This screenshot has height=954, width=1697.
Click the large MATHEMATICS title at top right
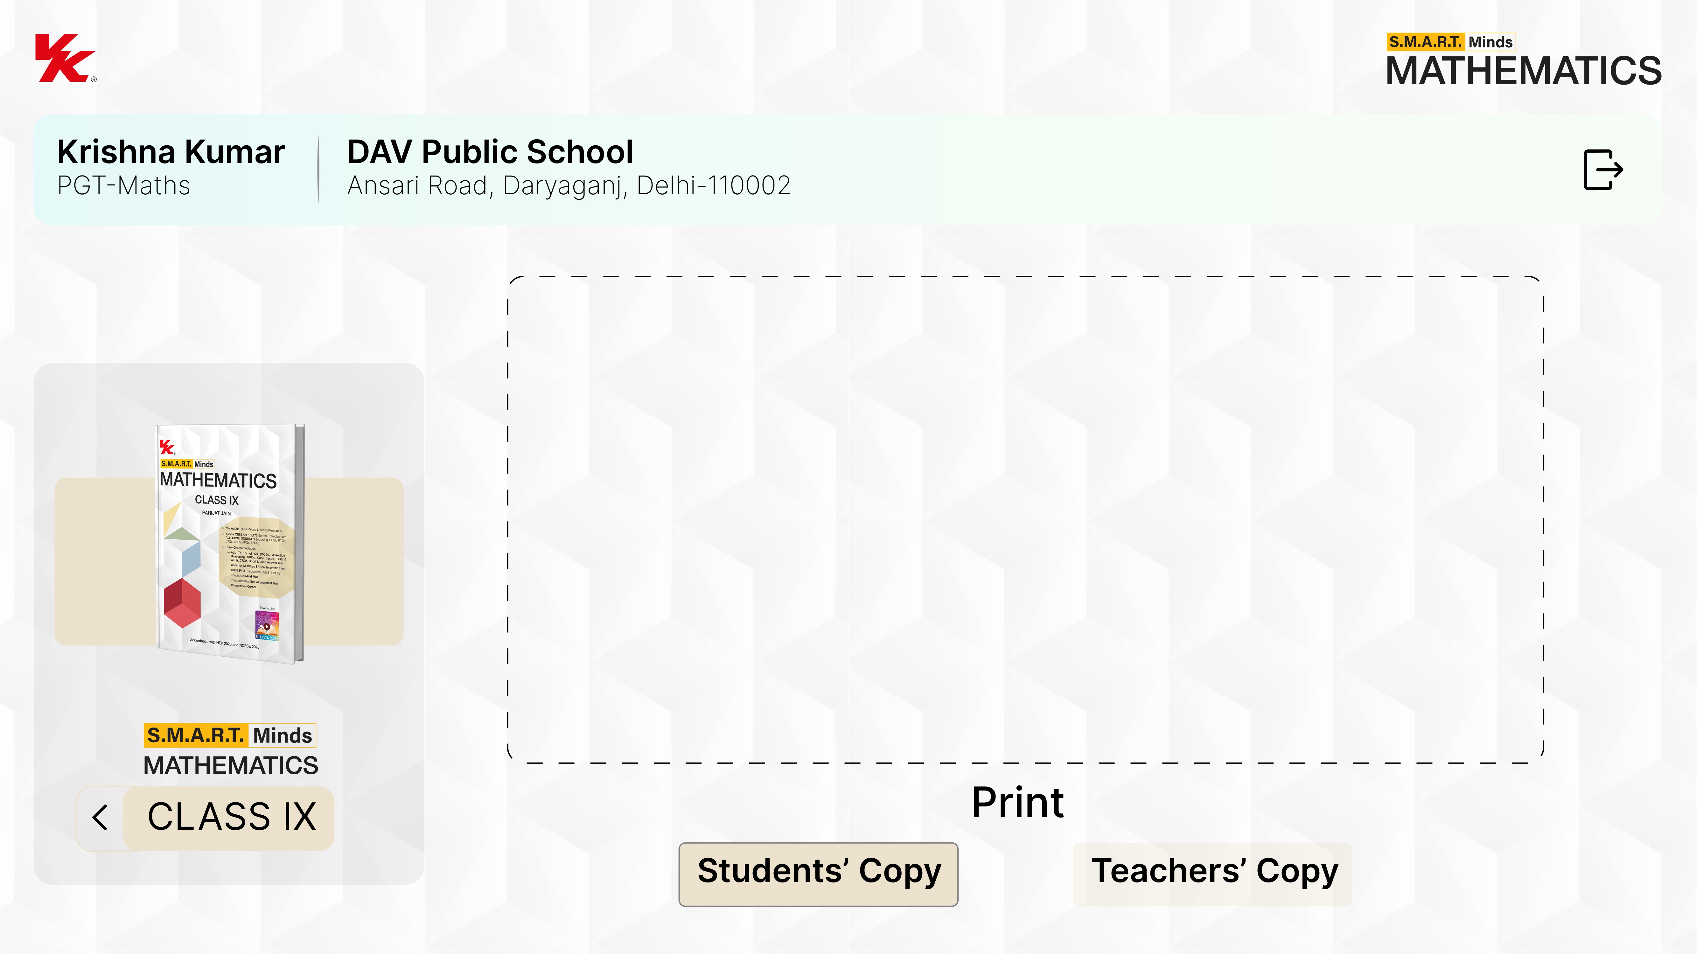1523,71
